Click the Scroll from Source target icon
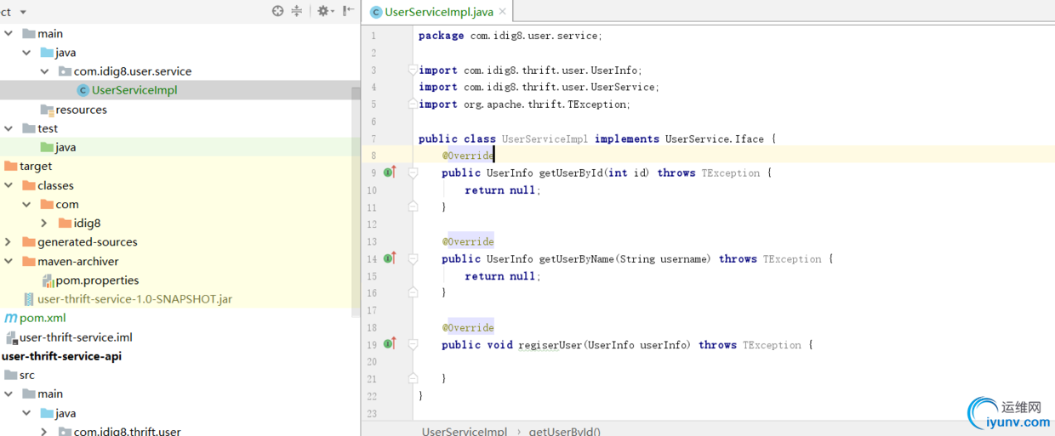1055x436 pixels. 277,11
